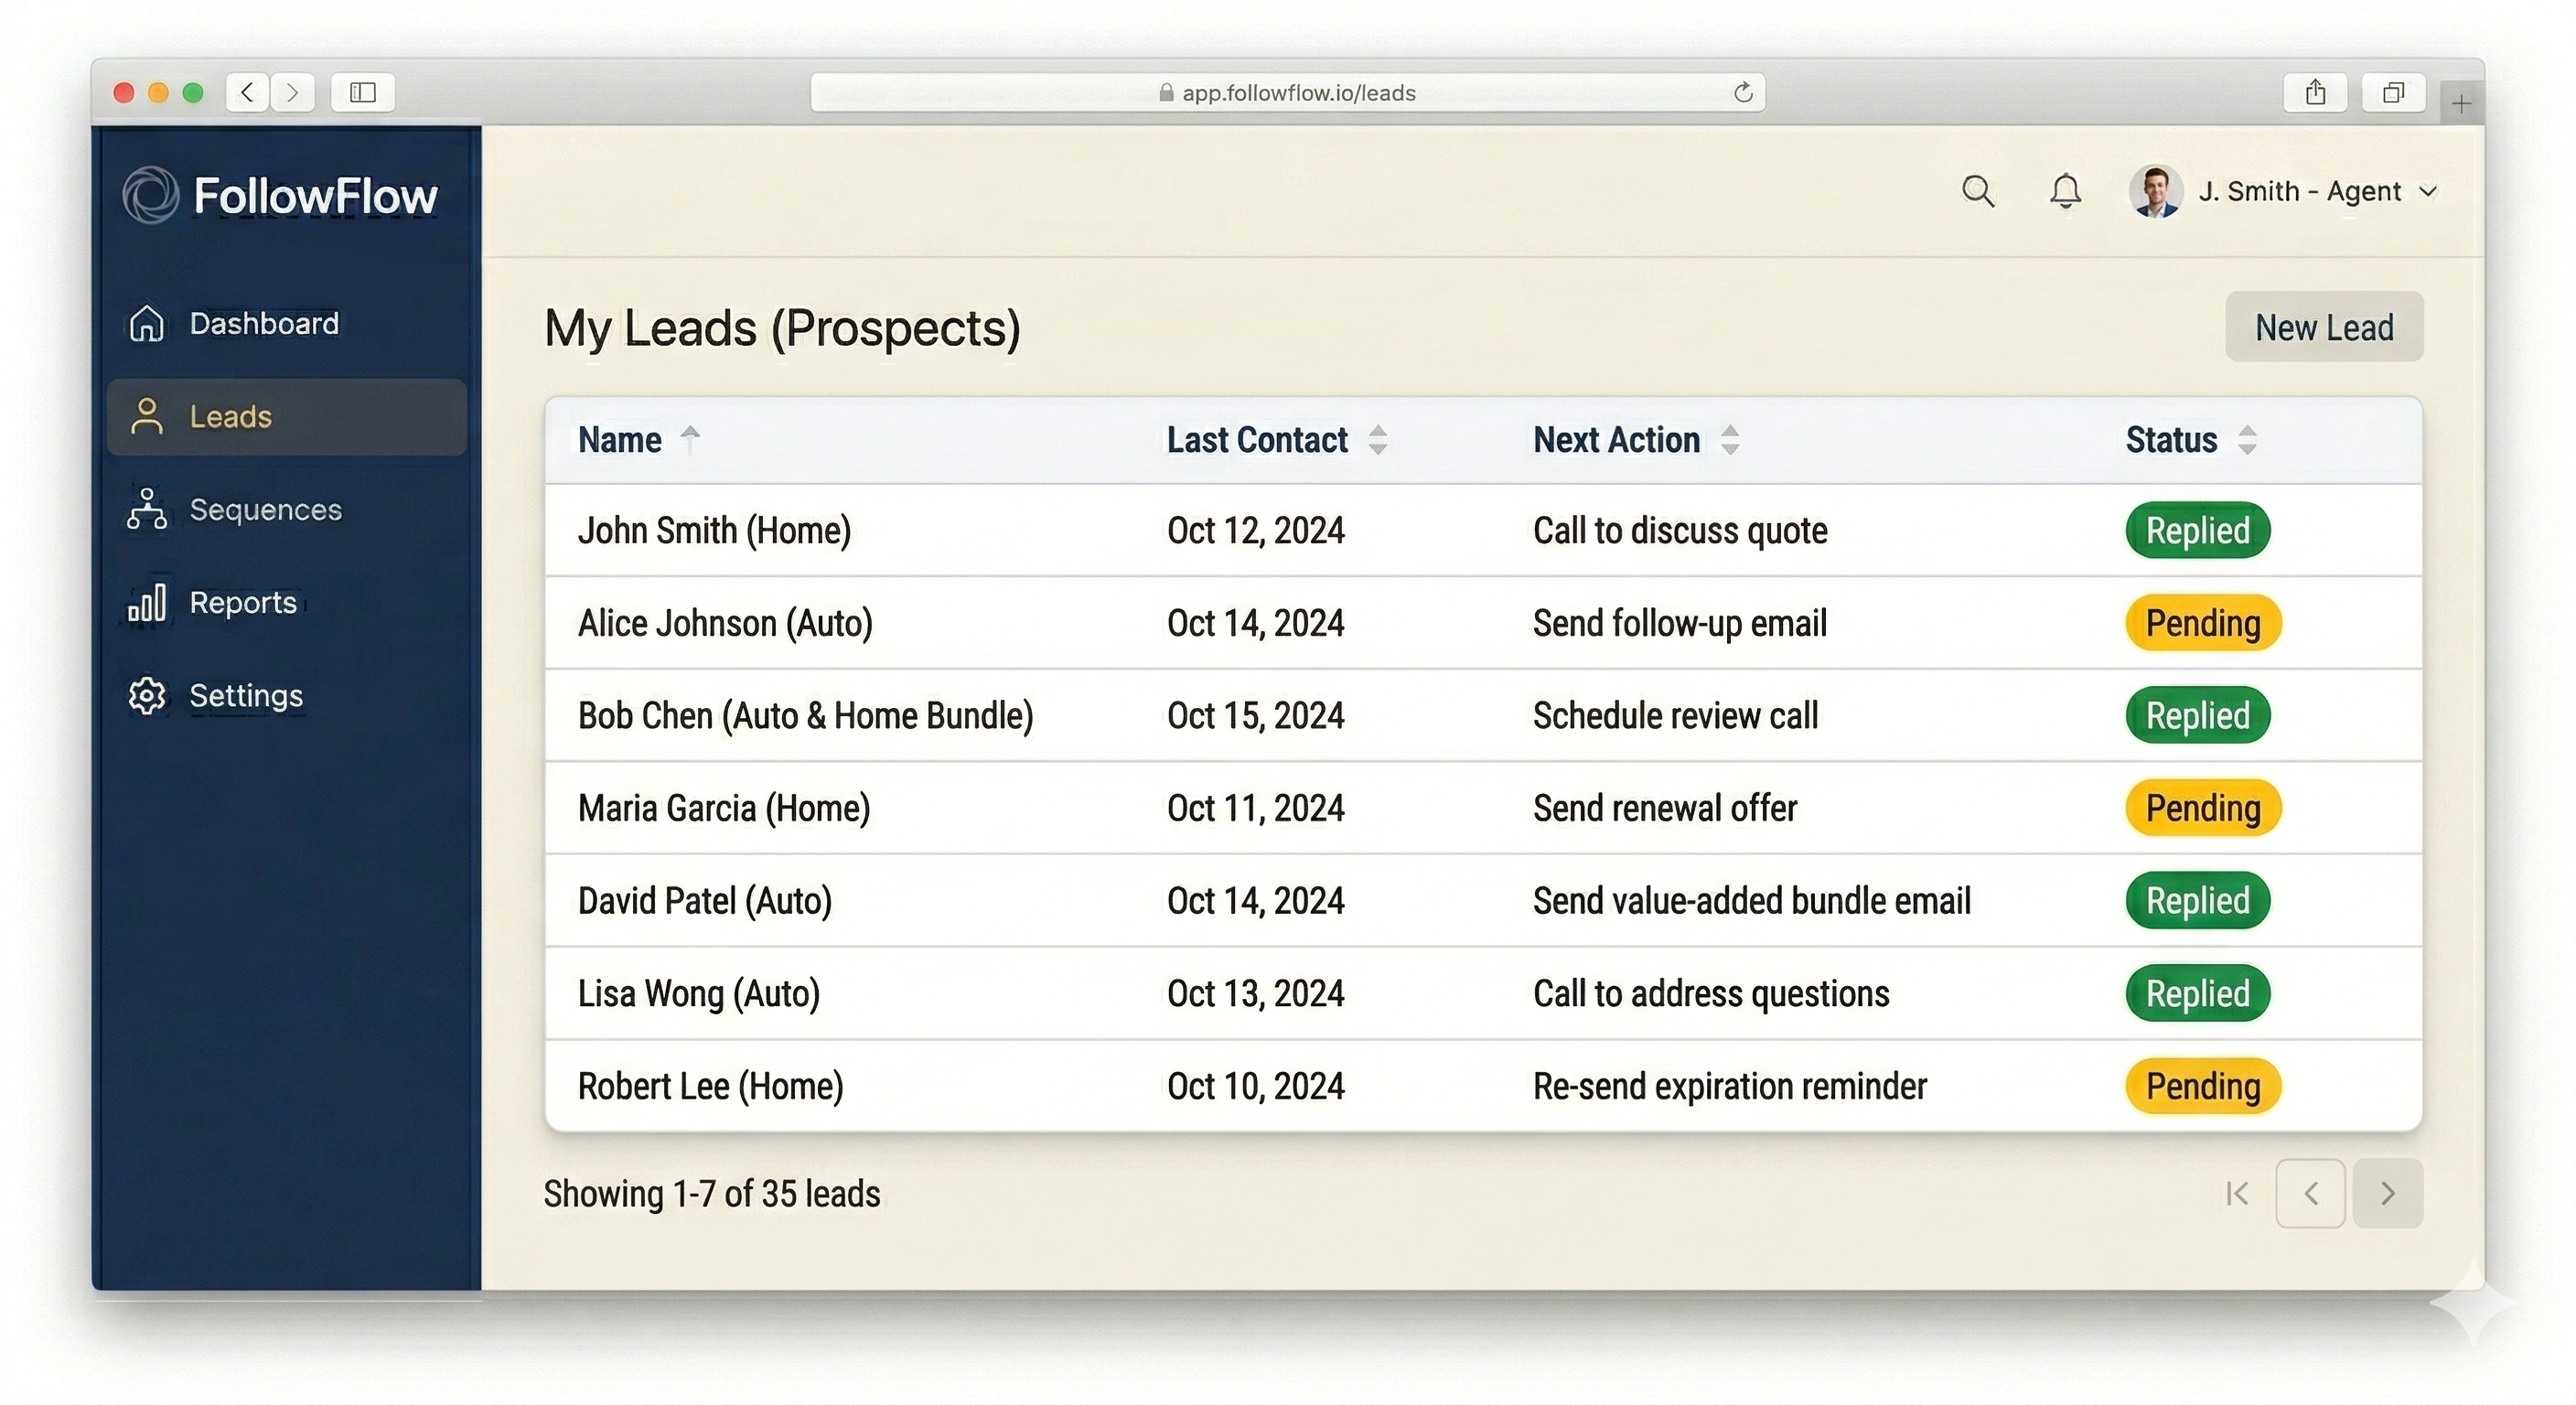This screenshot has height=1405, width=2576.
Task: Open the notifications bell
Action: [x=2065, y=191]
